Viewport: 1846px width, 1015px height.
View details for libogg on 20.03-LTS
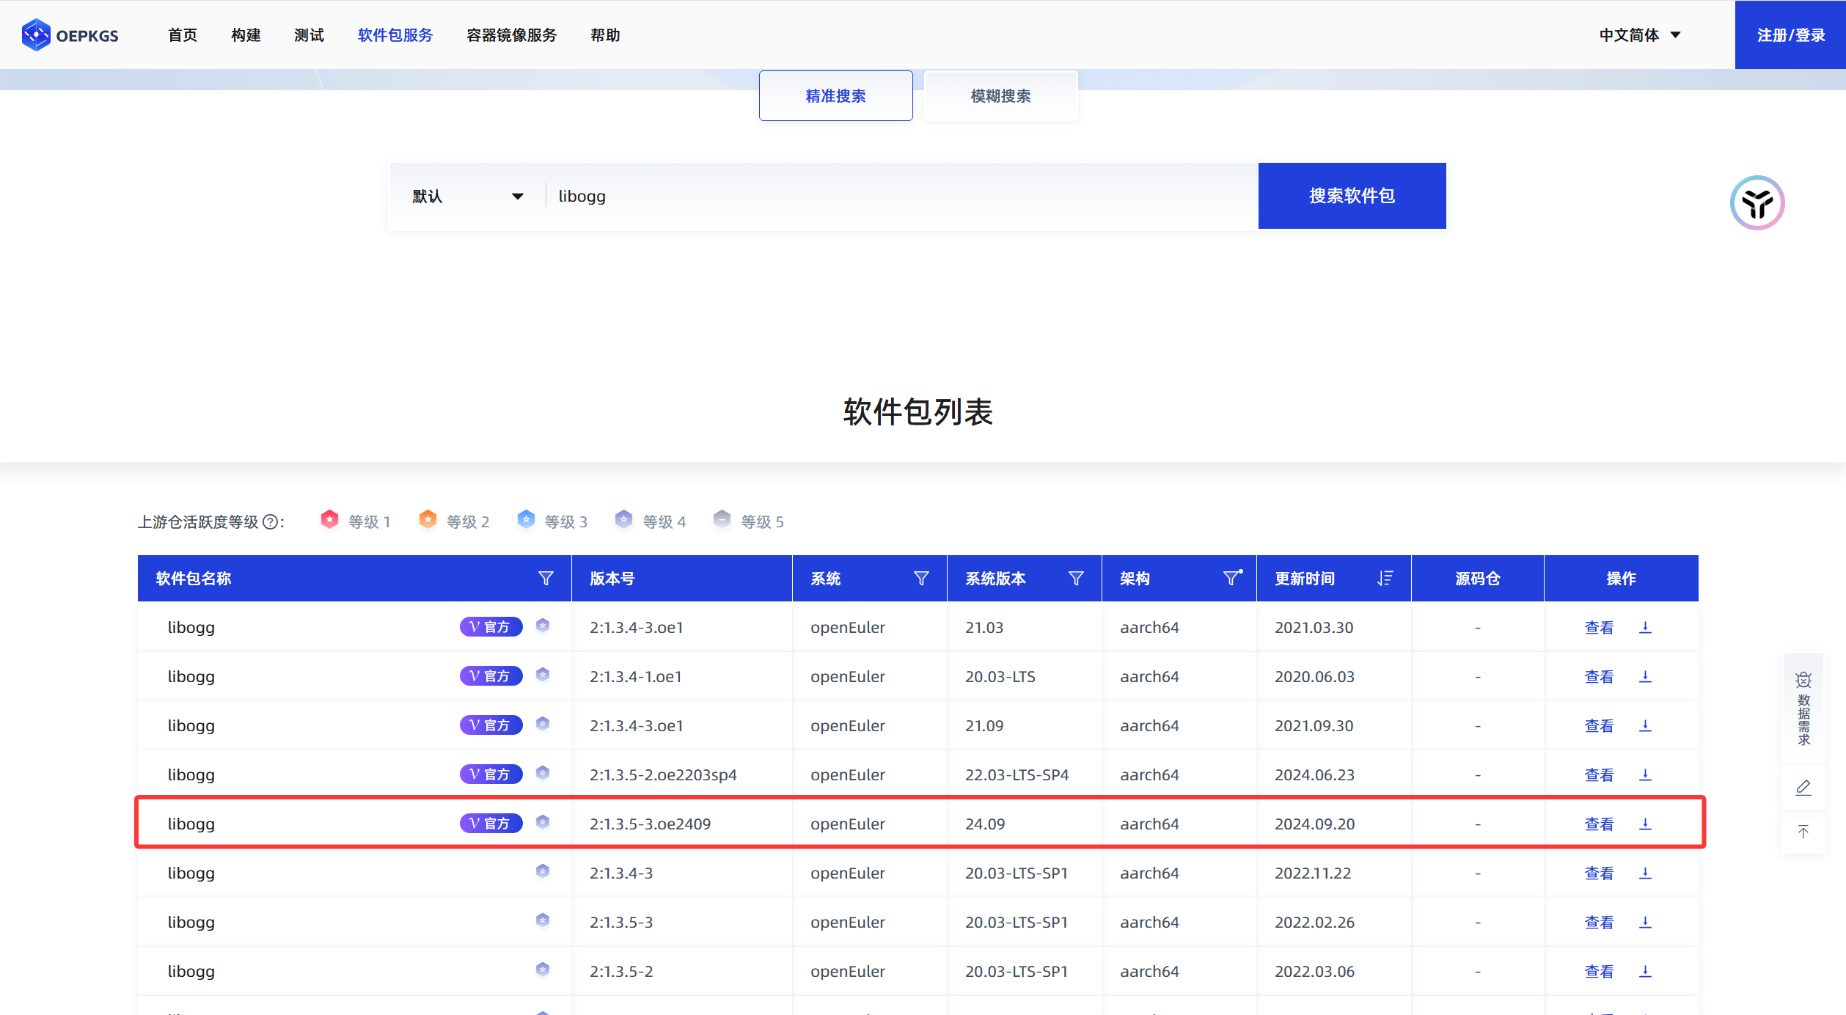pos(1599,677)
